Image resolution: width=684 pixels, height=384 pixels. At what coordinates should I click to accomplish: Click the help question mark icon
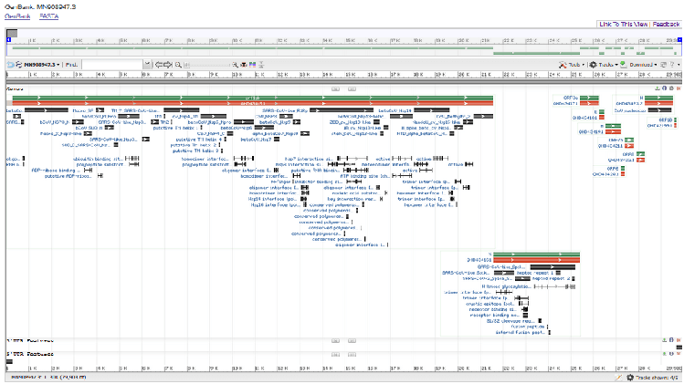[x=672, y=65]
